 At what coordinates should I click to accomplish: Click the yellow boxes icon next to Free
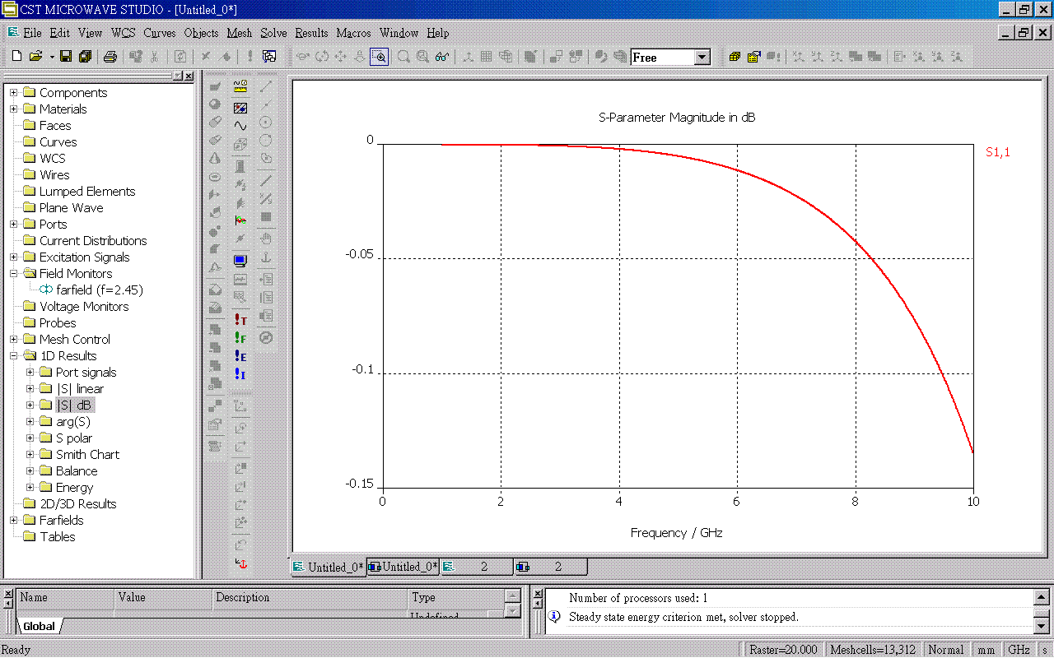(x=735, y=57)
